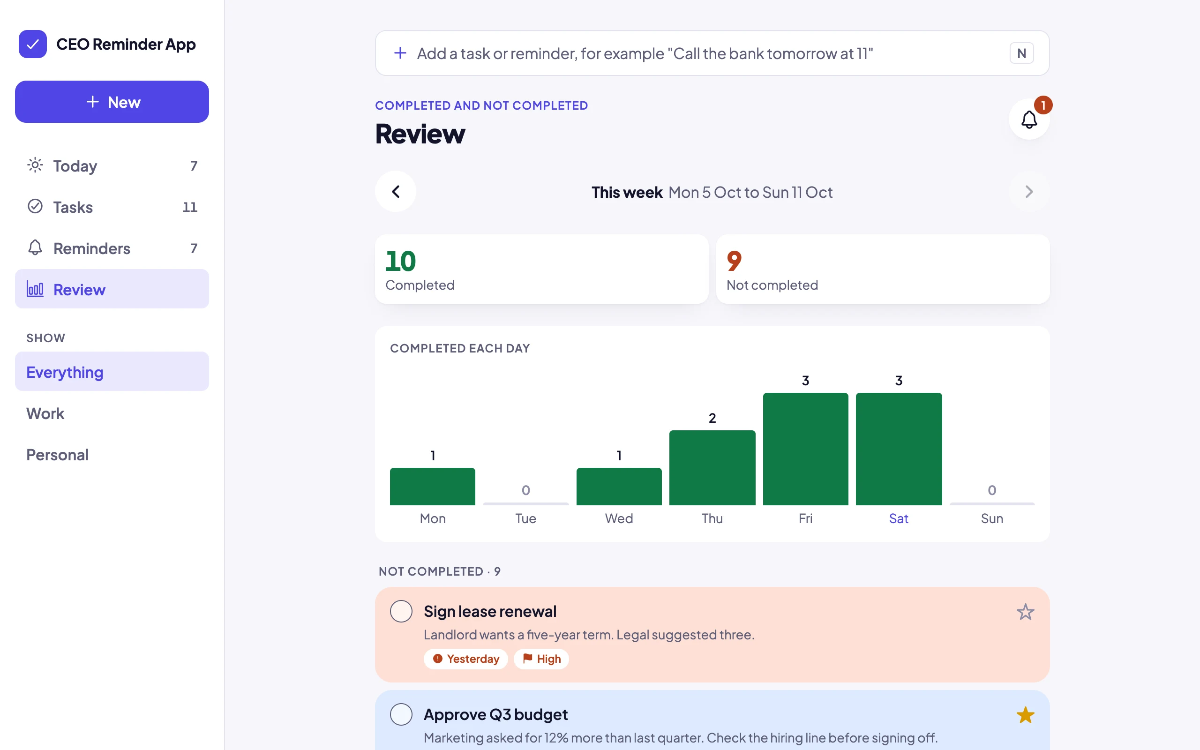Click the Add a task input field

tap(712, 53)
